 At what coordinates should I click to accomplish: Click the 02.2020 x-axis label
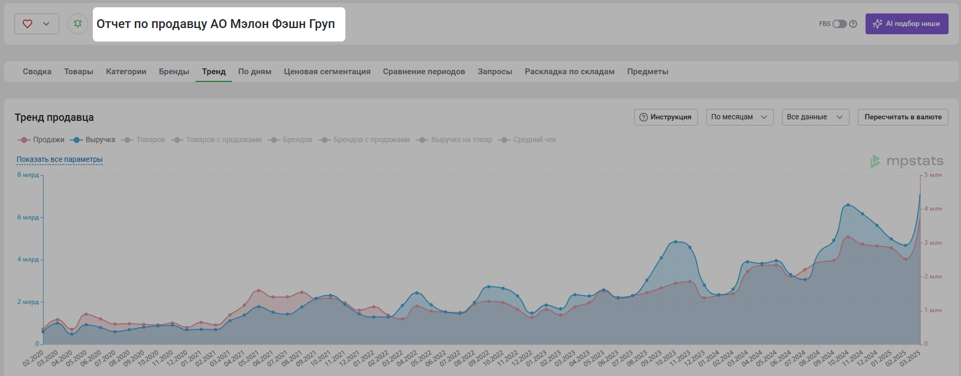[x=33, y=358]
